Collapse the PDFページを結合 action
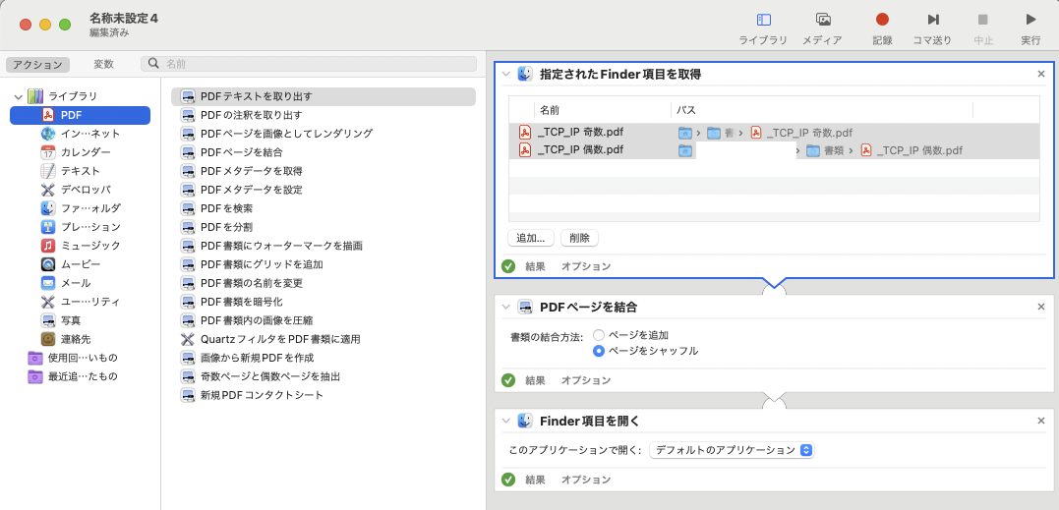Image resolution: width=1059 pixels, height=510 pixels. (506, 308)
